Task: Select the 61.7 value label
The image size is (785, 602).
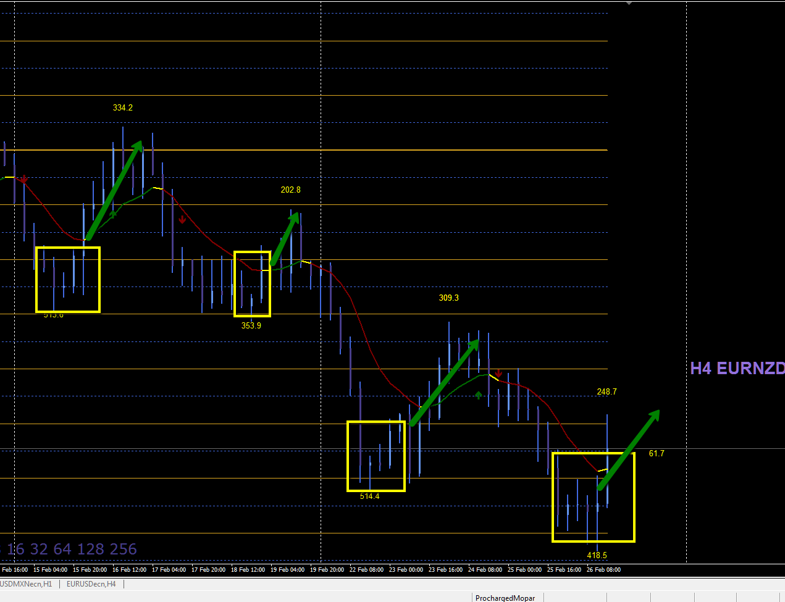Action: (x=657, y=453)
